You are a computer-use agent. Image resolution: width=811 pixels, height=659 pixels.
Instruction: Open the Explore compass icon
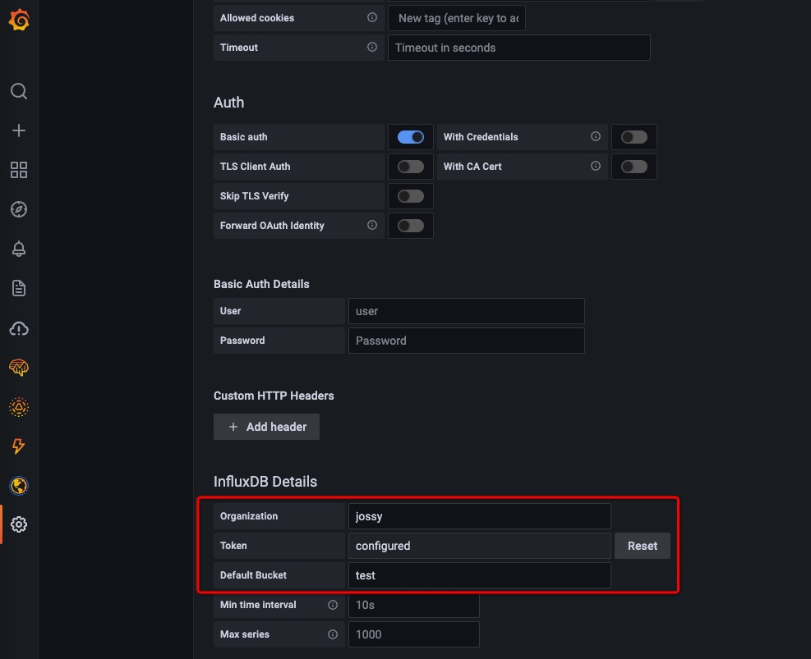tap(19, 209)
